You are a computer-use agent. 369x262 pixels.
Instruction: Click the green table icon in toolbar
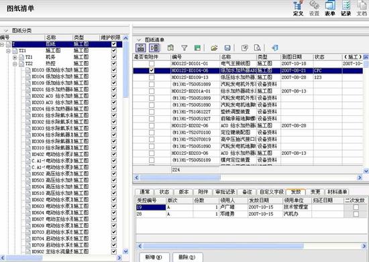(x=197, y=48)
